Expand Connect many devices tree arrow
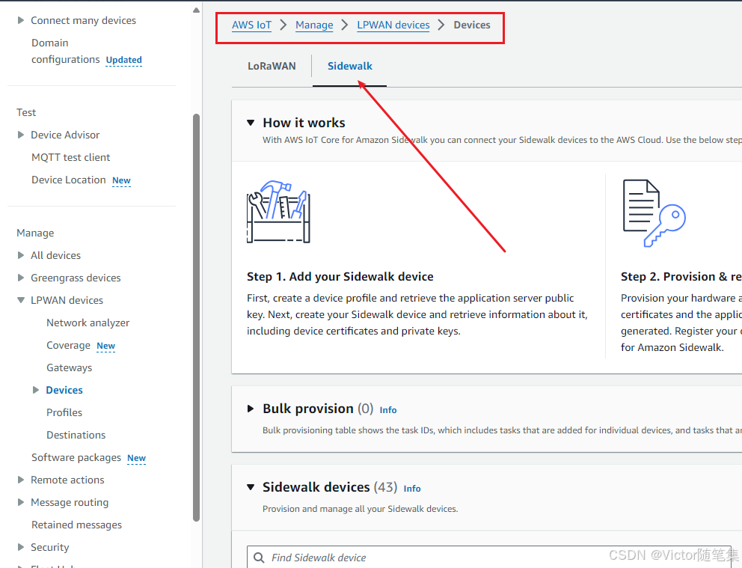This screenshot has width=742, height=568. pyautogui.click(x=21, y=20)
